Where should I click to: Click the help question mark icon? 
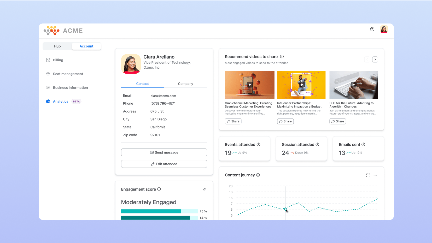point(372,29)
